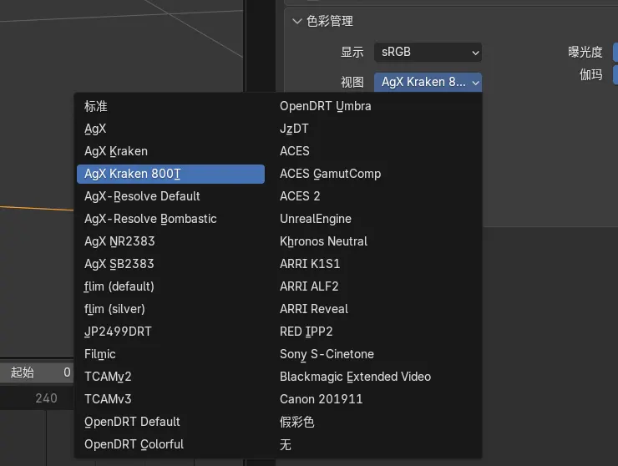
Task: Pick flim (silver) option
Action: coord(170,309)
